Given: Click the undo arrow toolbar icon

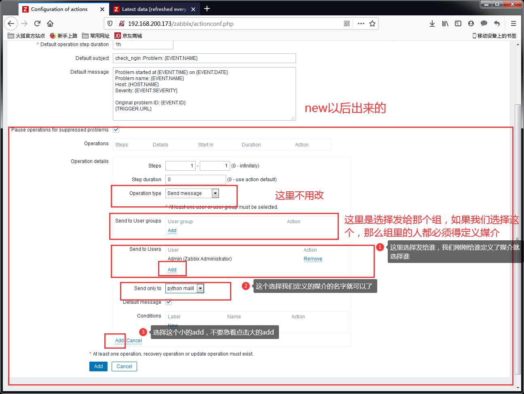Looking at the screenshot, I should 497,23.
